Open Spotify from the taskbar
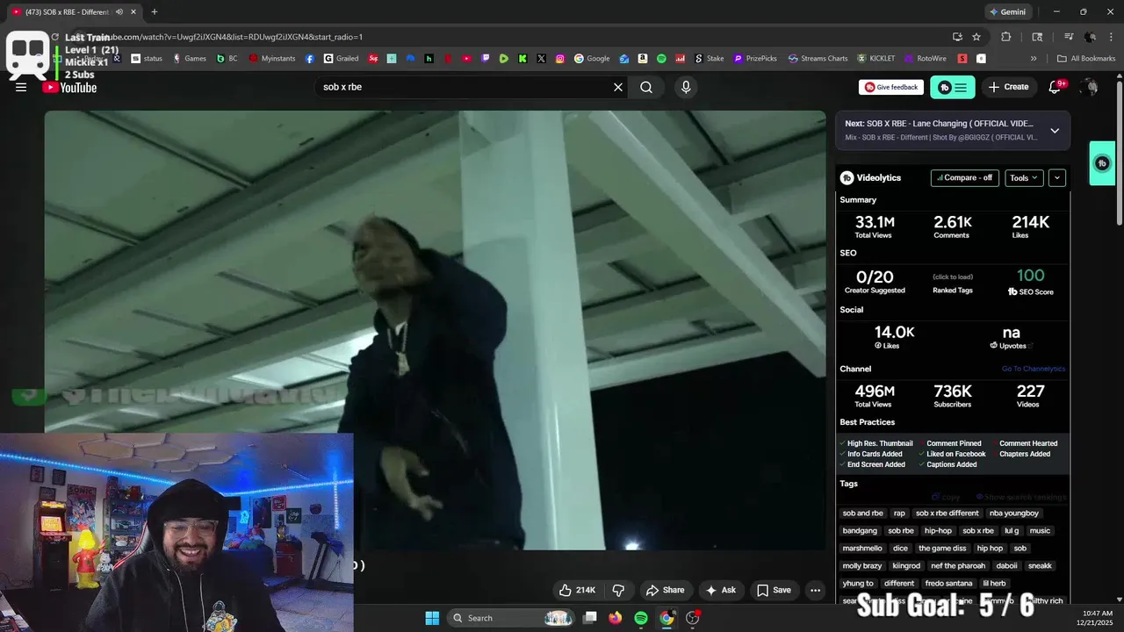Image resolution: width=1124 pixels, height=632 pixels. point(641,618)
